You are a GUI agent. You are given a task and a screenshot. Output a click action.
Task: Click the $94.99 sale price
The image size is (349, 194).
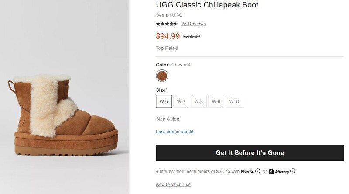coord(167,36)
